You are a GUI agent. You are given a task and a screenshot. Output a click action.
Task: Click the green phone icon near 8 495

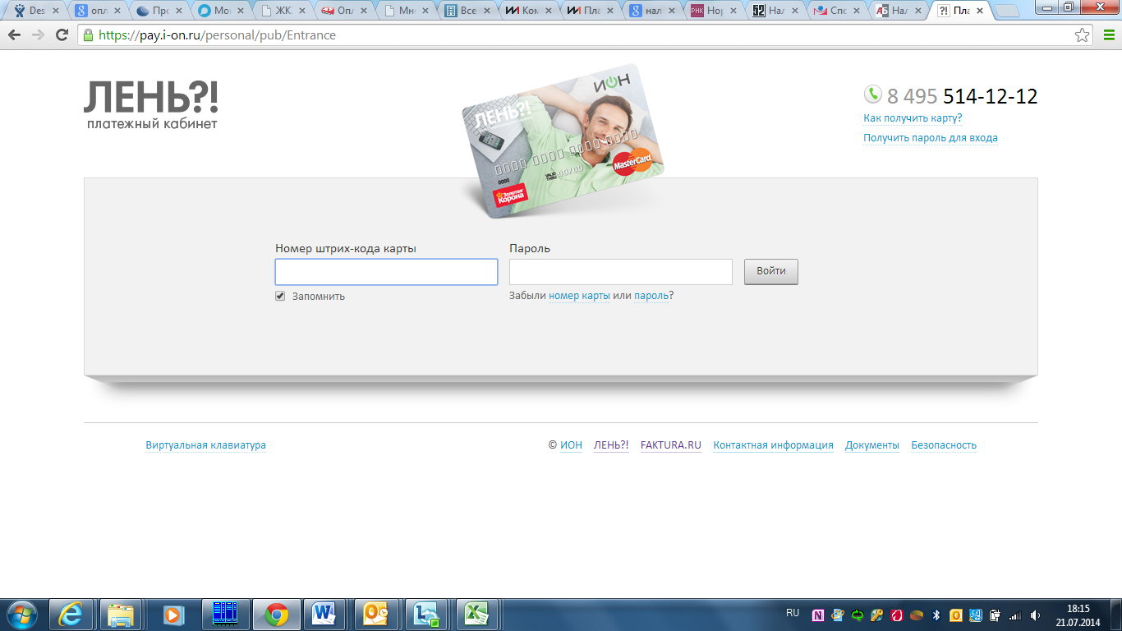[x=872, y=94]
